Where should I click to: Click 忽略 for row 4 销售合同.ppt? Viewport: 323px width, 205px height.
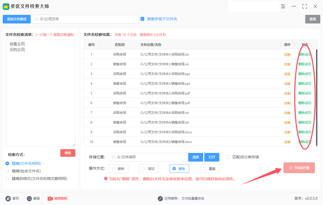pos(287,84)
